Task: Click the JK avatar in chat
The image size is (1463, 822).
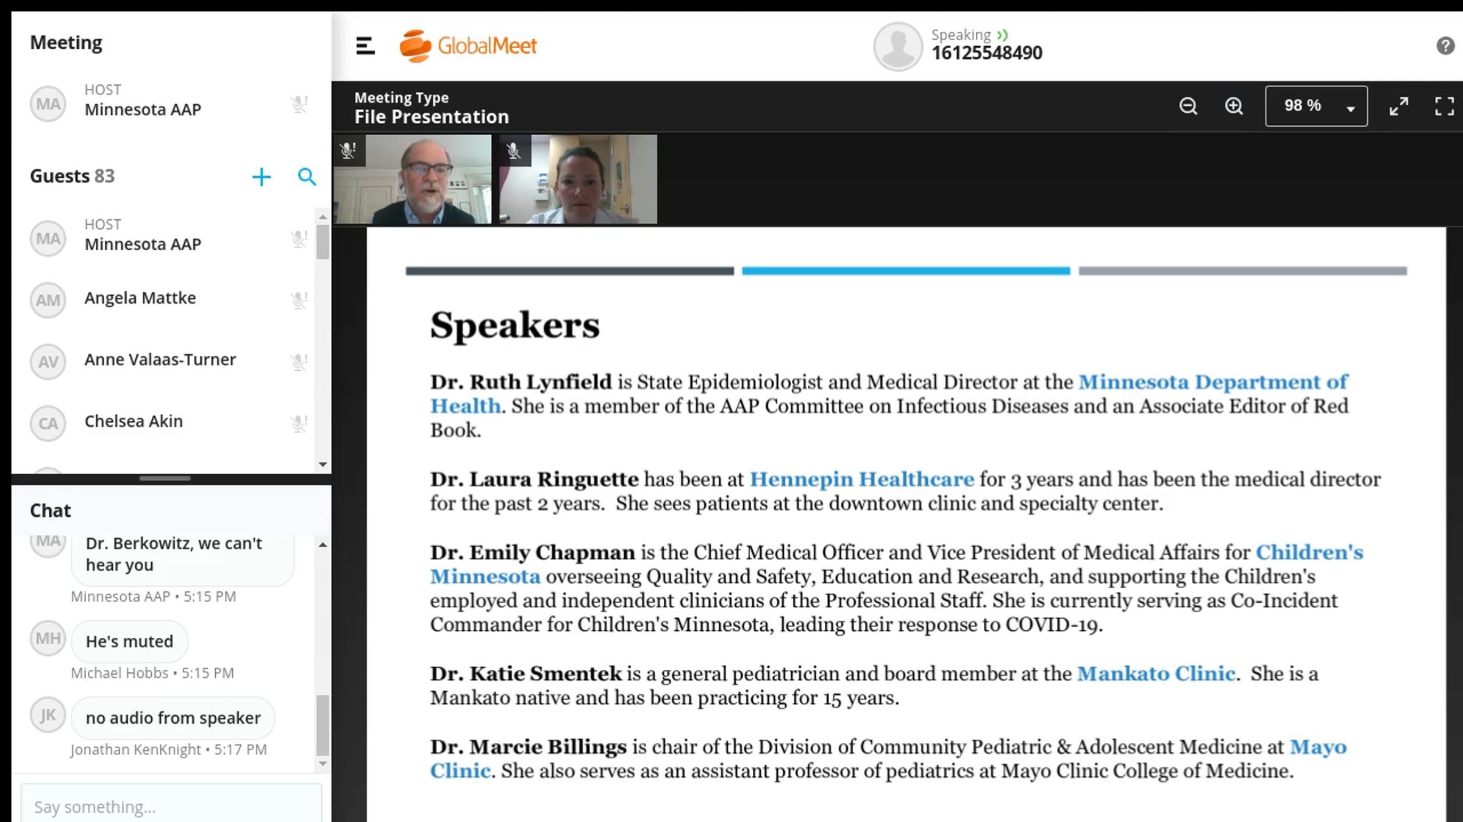Action: [48, 715]
